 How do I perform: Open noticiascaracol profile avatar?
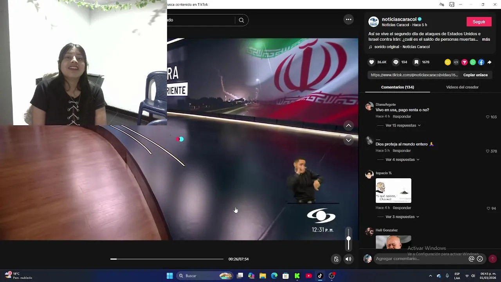[x=374, y=22]
